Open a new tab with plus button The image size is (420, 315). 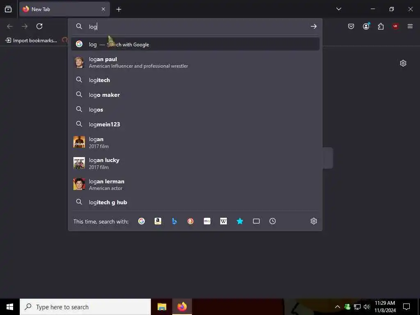click(x=119, y=9)
